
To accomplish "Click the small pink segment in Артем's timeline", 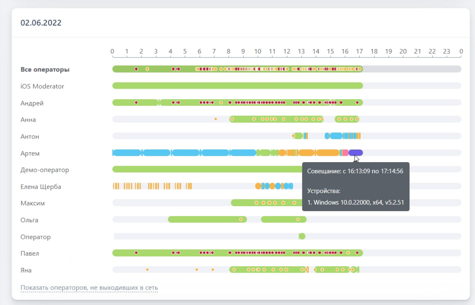I will [x=346, y=153].
